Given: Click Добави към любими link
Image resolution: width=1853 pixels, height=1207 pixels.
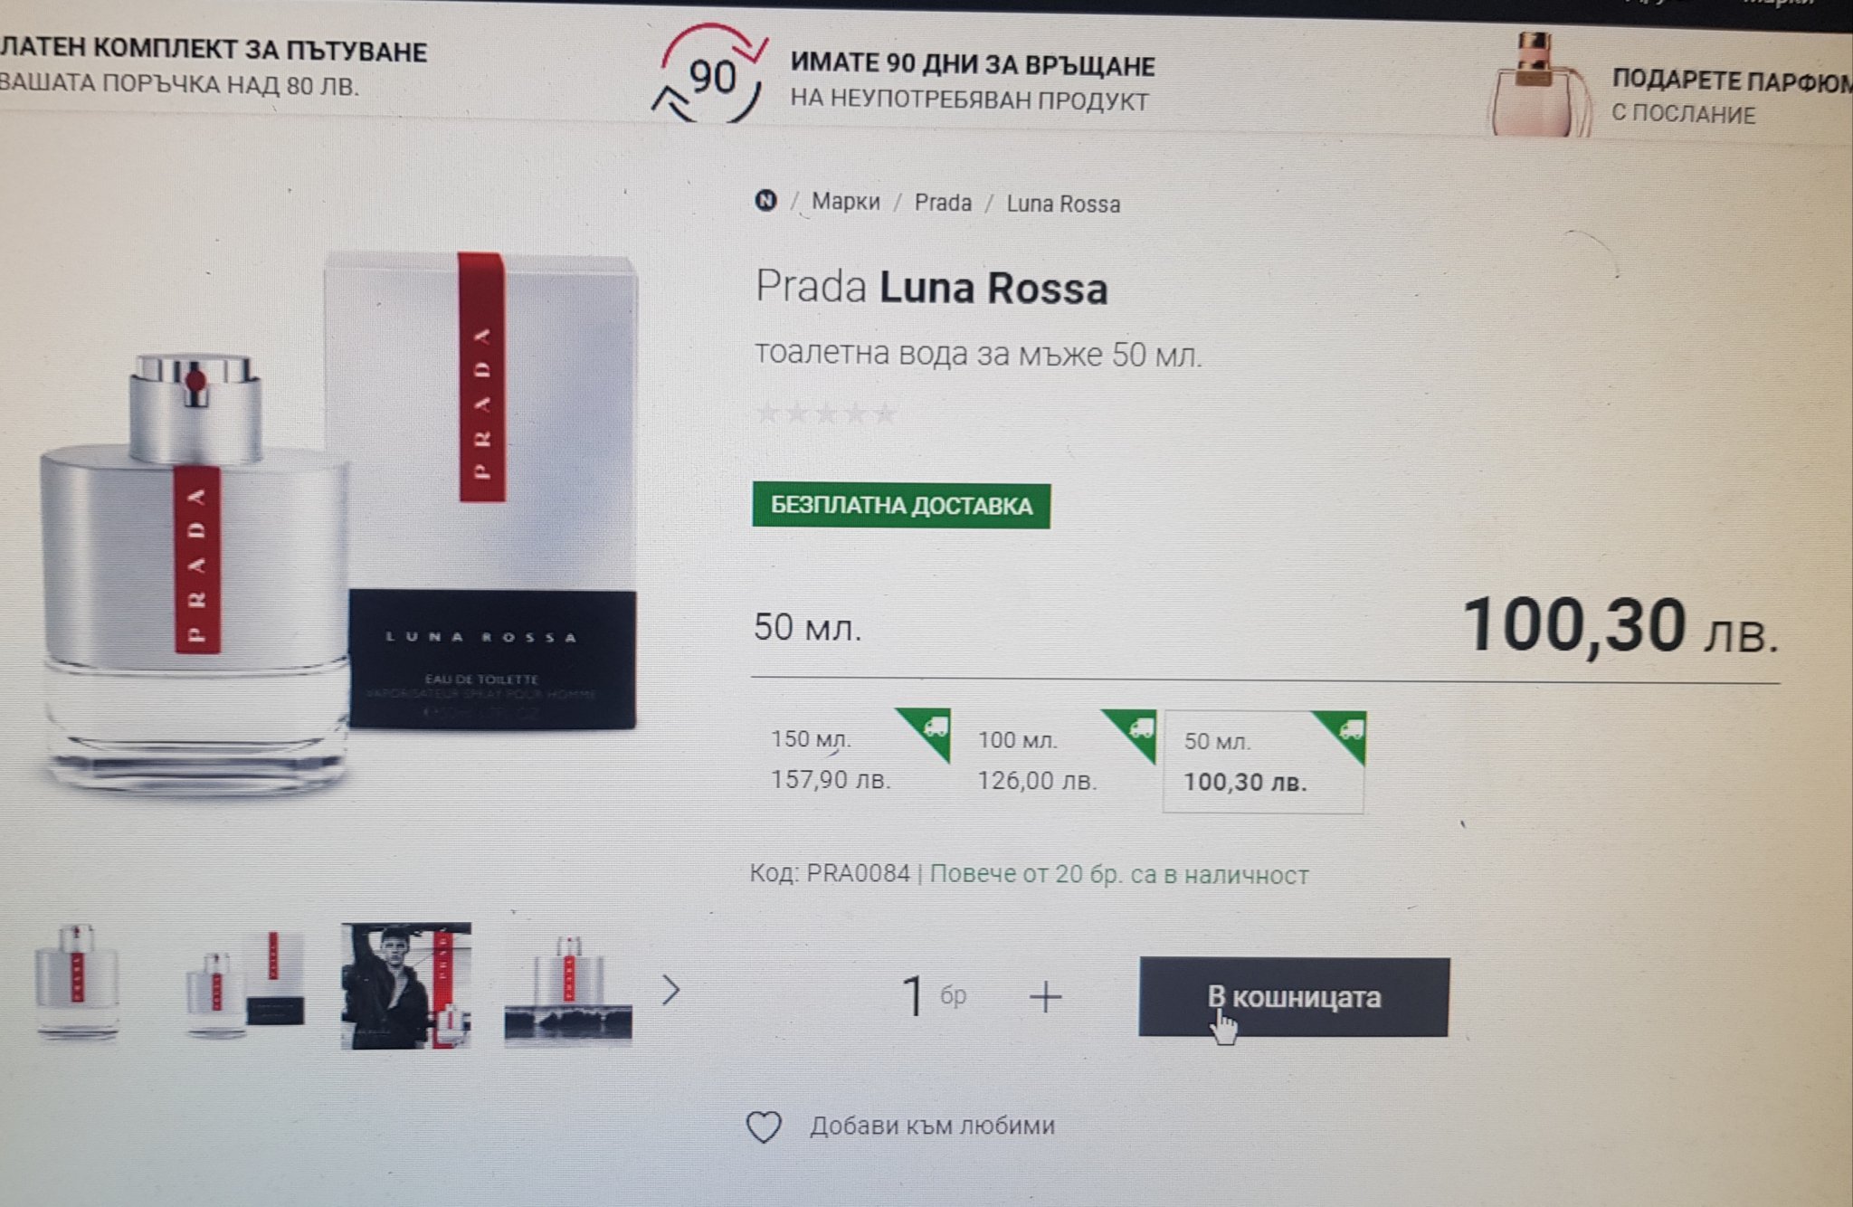Looking at the screenshot, I should click(932, 1126).
